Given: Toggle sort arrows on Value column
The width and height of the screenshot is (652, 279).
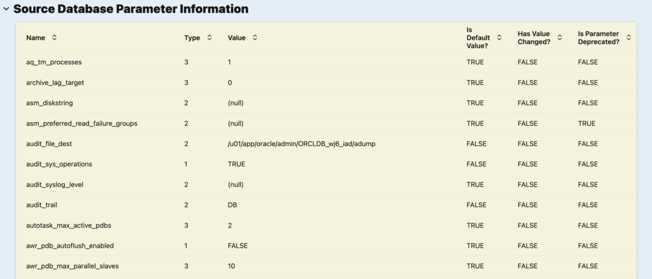Looking at the screenshot, I should coord(255,37).
